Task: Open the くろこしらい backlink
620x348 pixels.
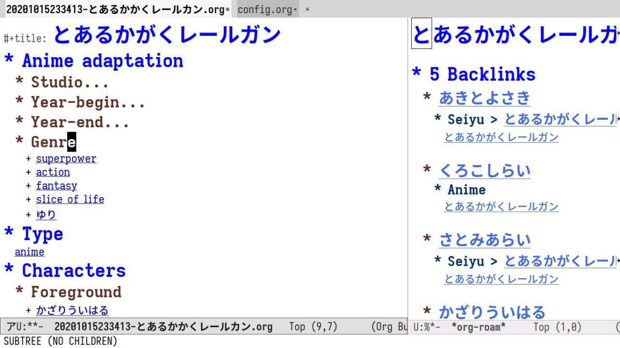Action: [x=484, y=171]
